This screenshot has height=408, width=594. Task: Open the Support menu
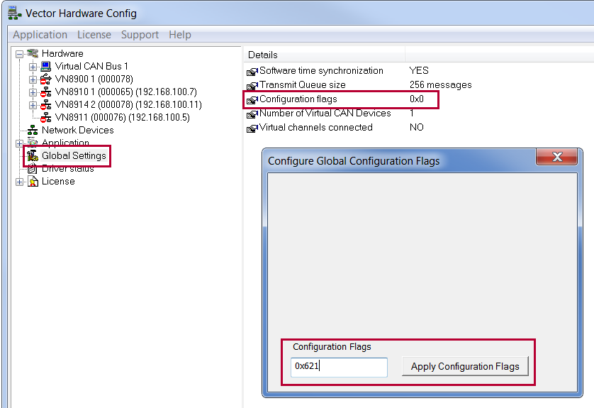[140, 35]
